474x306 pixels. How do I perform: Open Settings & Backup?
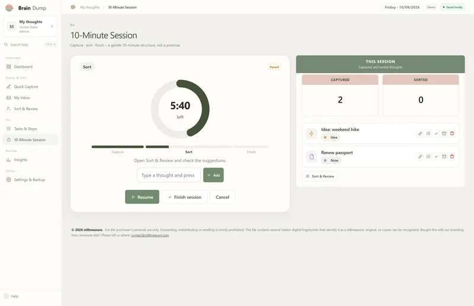30,180
